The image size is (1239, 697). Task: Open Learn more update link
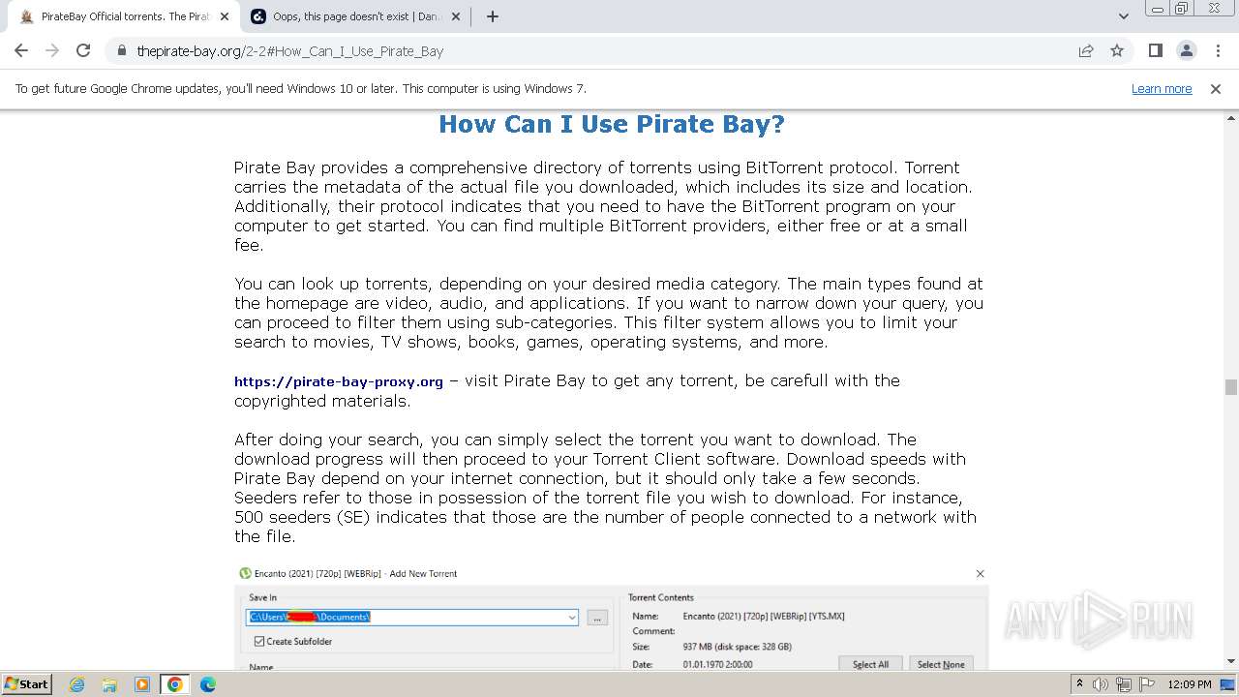coord(1162,88)
